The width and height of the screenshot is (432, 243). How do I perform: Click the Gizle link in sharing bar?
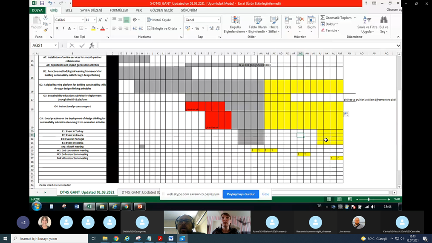coord(265,194)
